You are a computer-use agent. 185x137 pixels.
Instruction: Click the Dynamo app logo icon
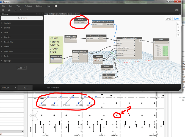coord(1,2)
